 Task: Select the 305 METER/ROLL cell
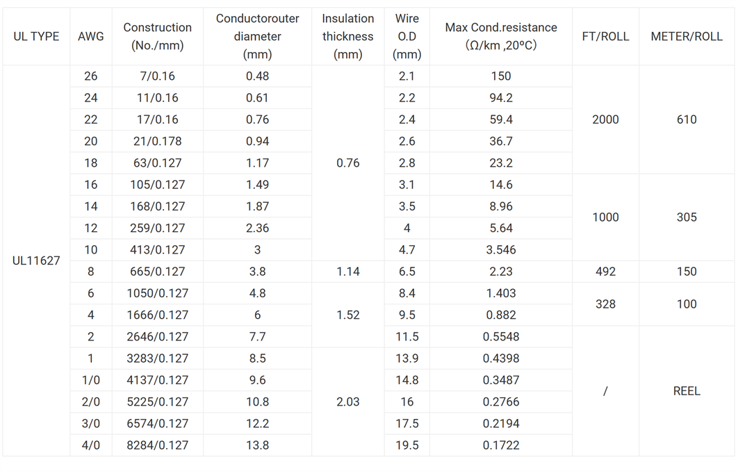687,217
